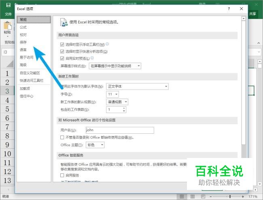Image resolution: width=263 pixels, height=200 pixels.
Task: Select 常规 category in Excel options
Action: point(34,20)
